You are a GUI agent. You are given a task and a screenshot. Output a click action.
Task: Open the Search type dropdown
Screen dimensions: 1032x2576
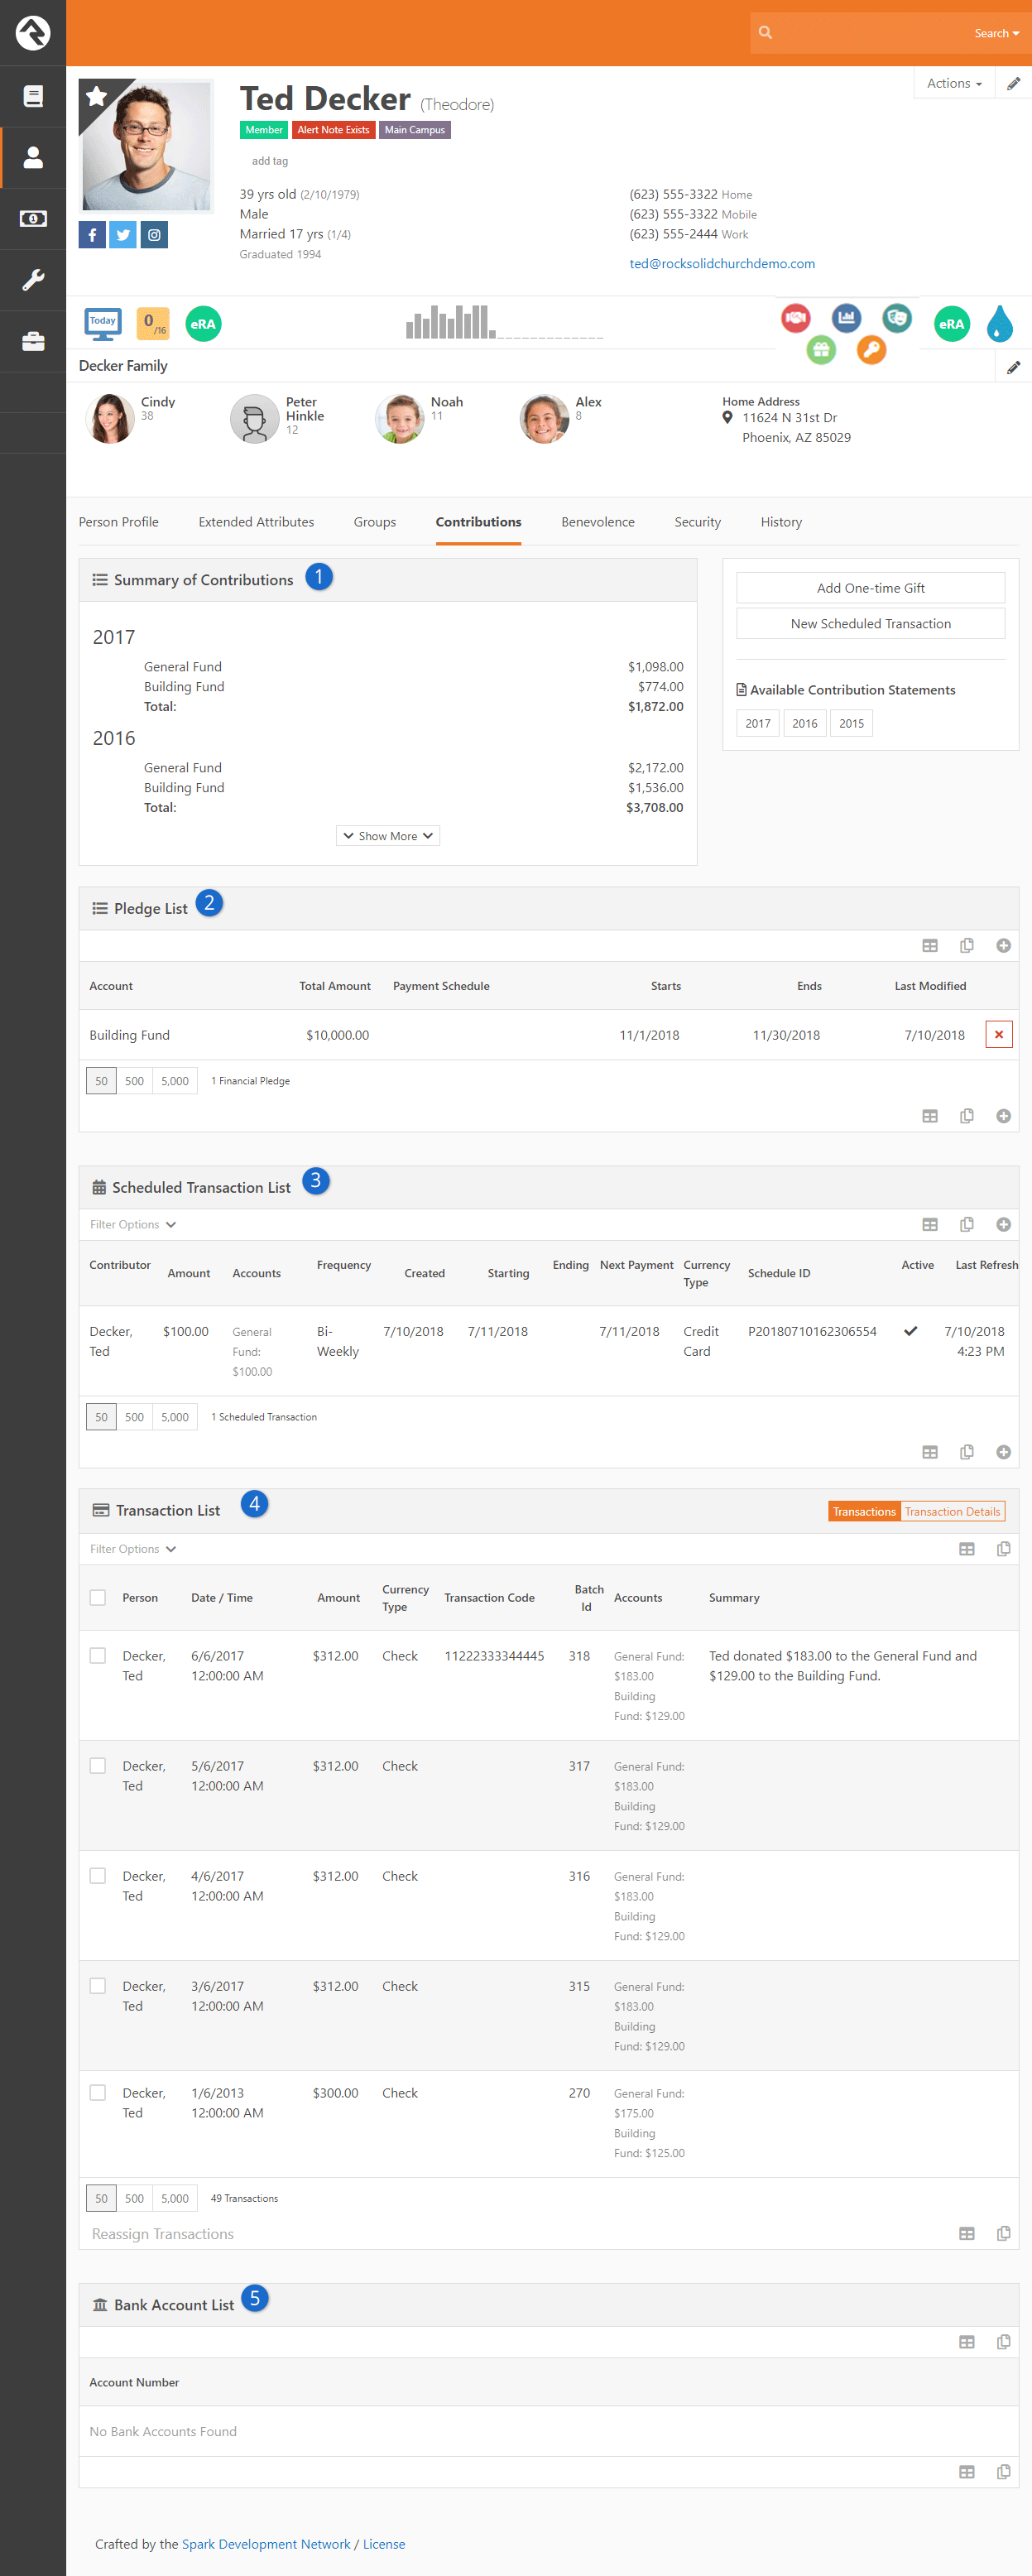(x=996, y=33)
